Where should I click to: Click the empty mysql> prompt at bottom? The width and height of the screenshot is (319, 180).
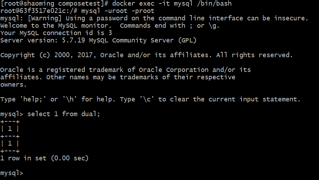tap(12, 173)
